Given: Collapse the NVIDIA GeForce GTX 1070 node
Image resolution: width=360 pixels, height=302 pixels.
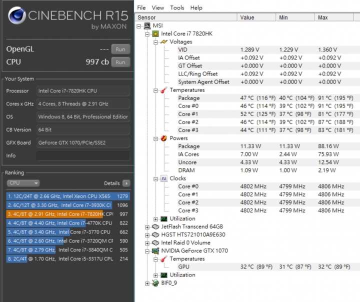Looking at the screenshot, I should pos(147,251).
